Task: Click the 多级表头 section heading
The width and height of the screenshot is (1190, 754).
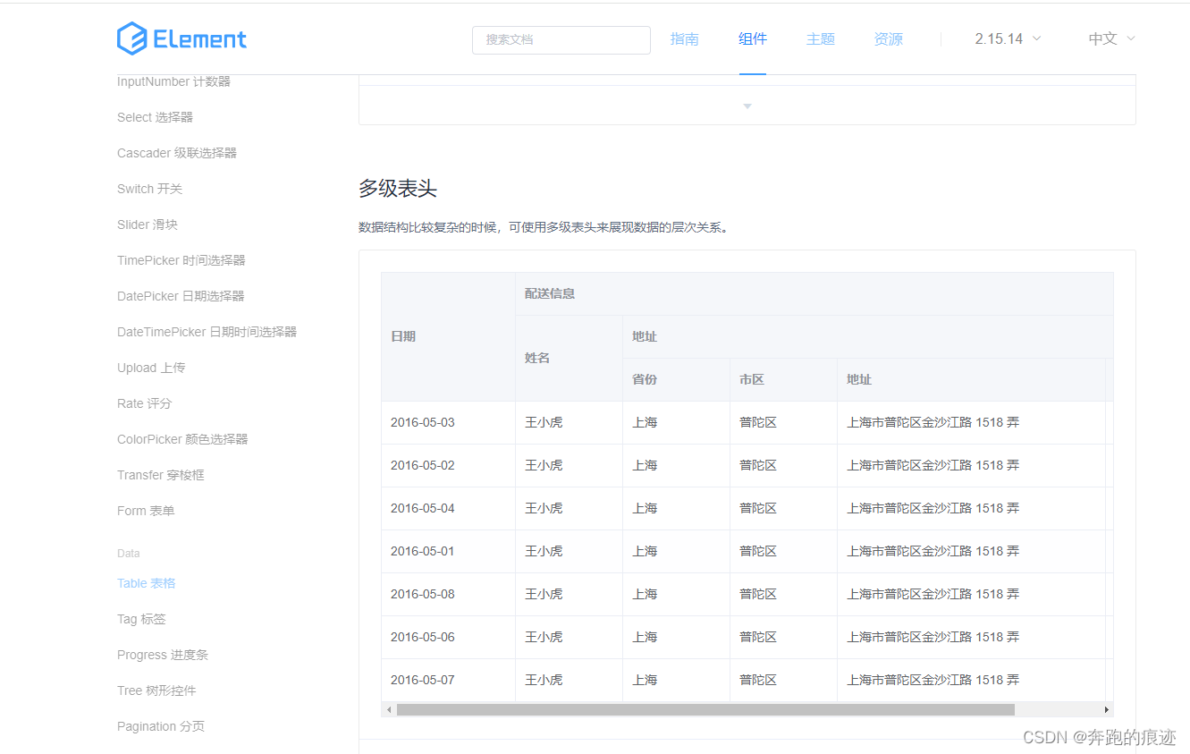Action: [x=398, y=189]
